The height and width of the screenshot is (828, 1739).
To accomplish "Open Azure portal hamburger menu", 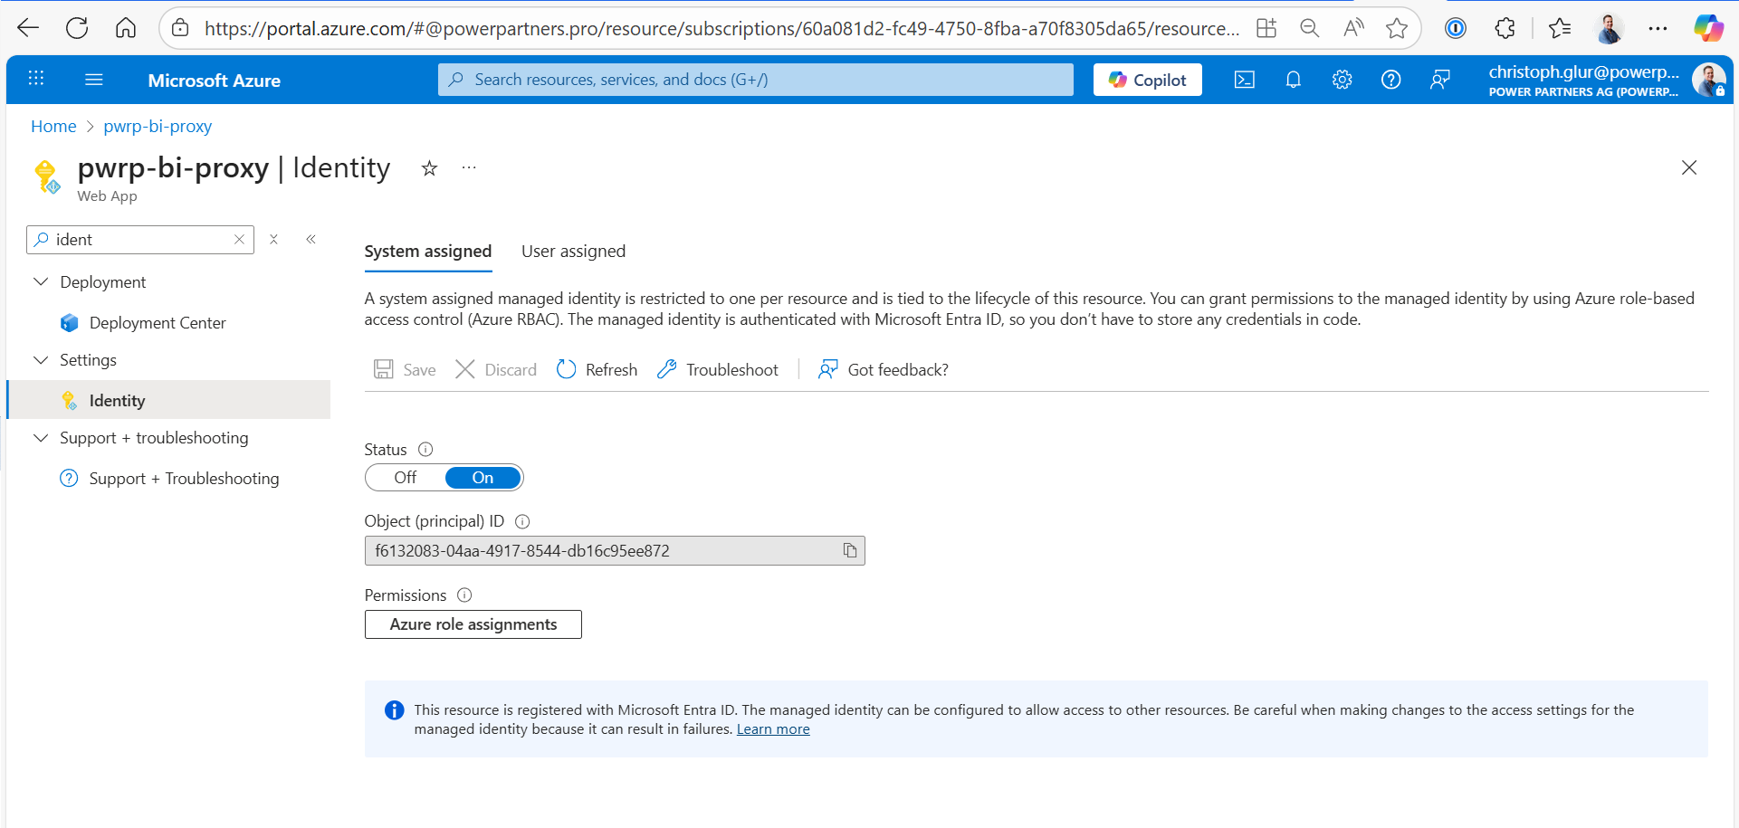I will click(x=94, y=80).
